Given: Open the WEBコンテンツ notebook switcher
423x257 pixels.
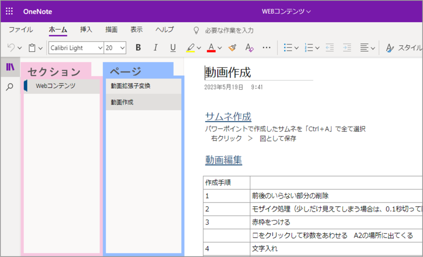Looking at the screenshot, I should click(x=285, y=12).
